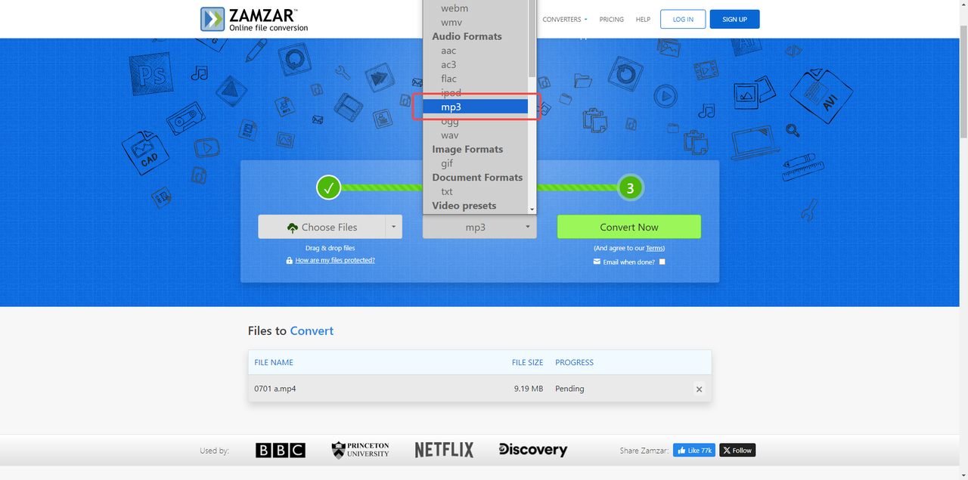Click the Discovery logo
The width and height of the screenshot is (968, 480).
533,450
